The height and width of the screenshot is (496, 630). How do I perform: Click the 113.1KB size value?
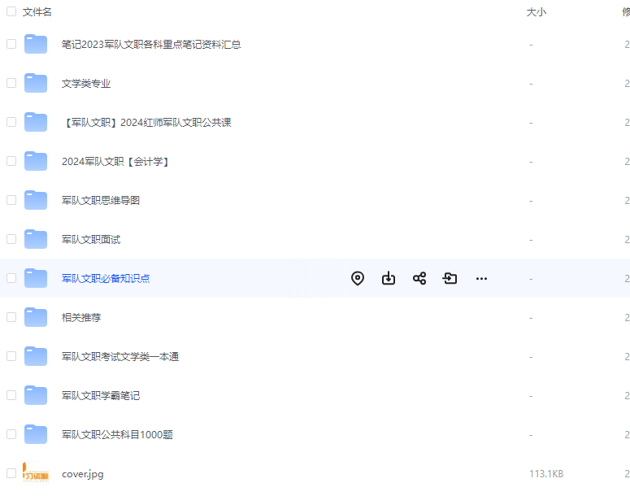[x=546, y=473]
